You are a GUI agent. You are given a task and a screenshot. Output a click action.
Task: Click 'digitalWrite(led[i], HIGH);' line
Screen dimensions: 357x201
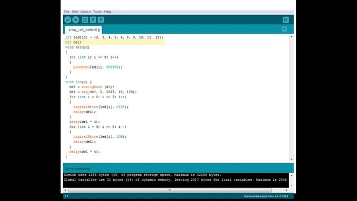click(101, 107)
